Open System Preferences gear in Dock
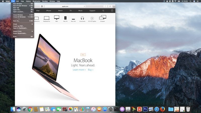Screen dimensions: 201x113 [x=111, y=109]
